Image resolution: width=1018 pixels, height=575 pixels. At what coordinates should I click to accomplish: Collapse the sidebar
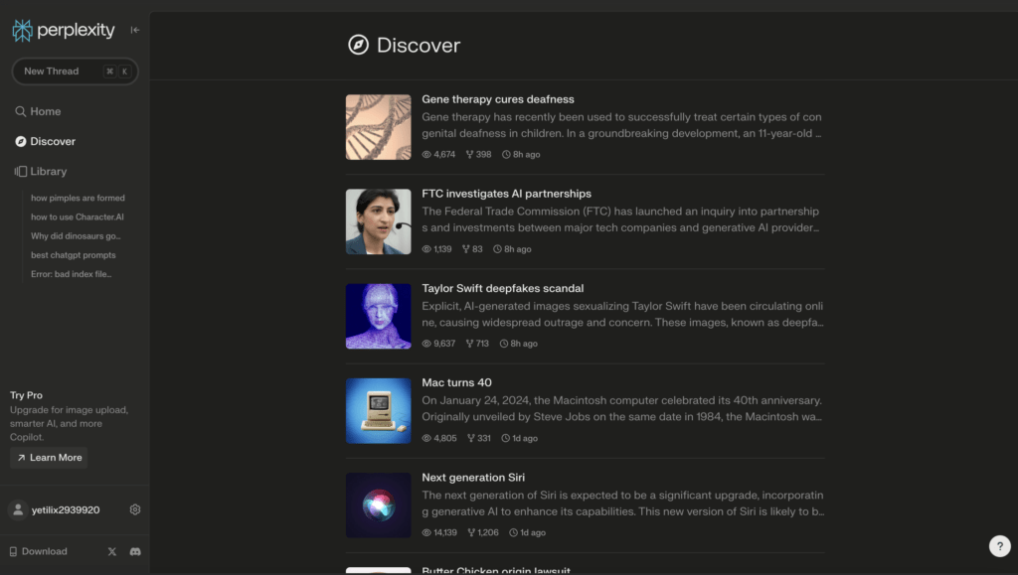134,30
